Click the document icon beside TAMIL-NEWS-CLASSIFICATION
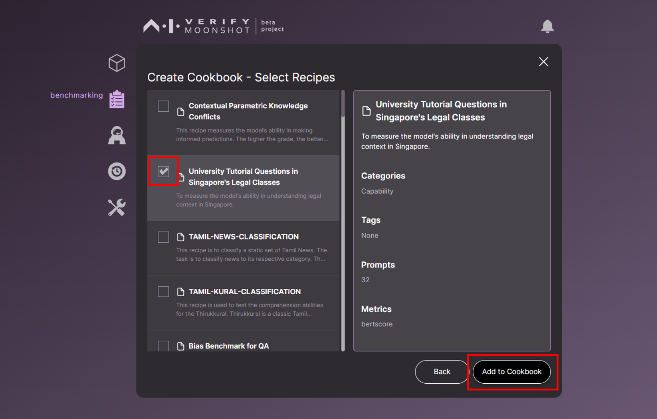657x419 pixels. coord(181,237)
